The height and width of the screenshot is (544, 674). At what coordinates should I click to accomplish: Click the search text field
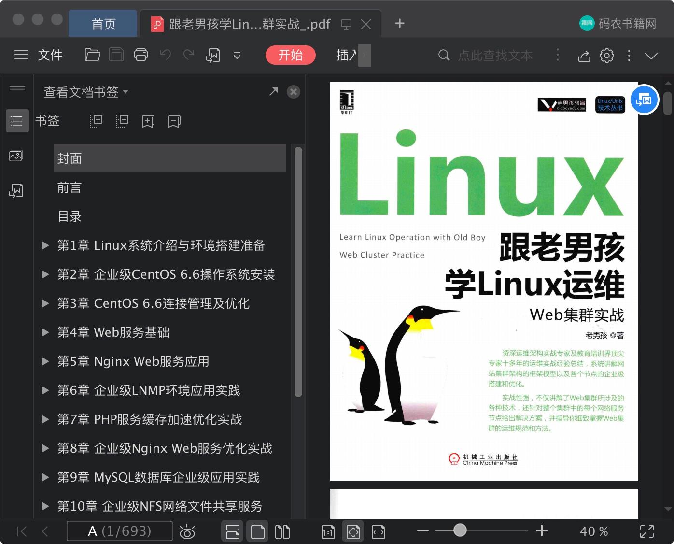[x=495, y=56]
